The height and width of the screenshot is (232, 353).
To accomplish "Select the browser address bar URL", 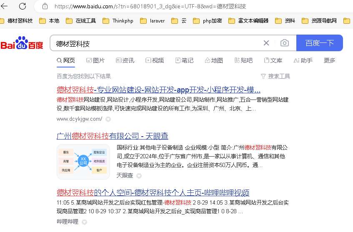I will click(x=150, y=6).
